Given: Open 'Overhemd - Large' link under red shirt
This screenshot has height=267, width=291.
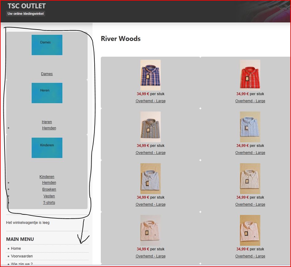Looking at the screenshot, I should point(250,101).
